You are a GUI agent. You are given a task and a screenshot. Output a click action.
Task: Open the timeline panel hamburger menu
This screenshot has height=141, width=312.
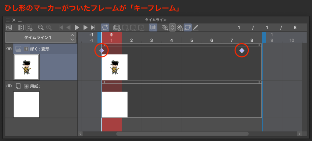[x=8, y=20]
